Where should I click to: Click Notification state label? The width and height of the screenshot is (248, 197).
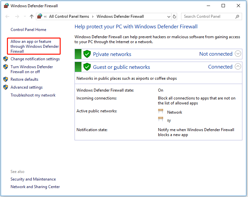tap(92, 130)
